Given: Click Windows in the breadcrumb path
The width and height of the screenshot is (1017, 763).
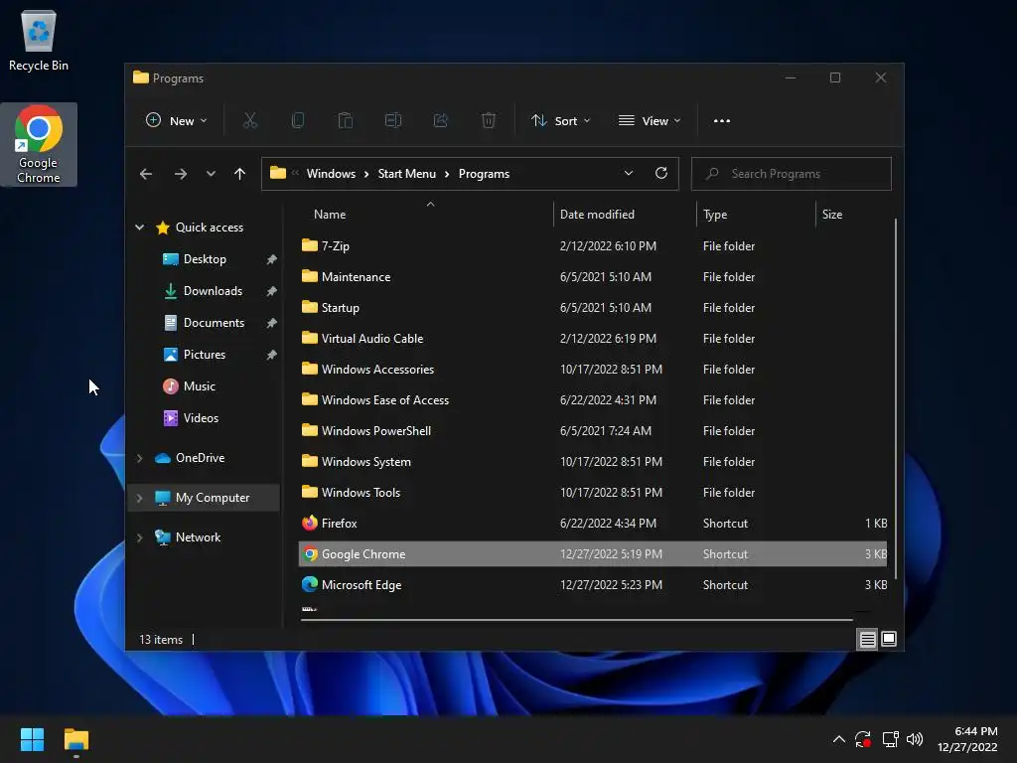Looking at the screenshot, I should 331,174.
